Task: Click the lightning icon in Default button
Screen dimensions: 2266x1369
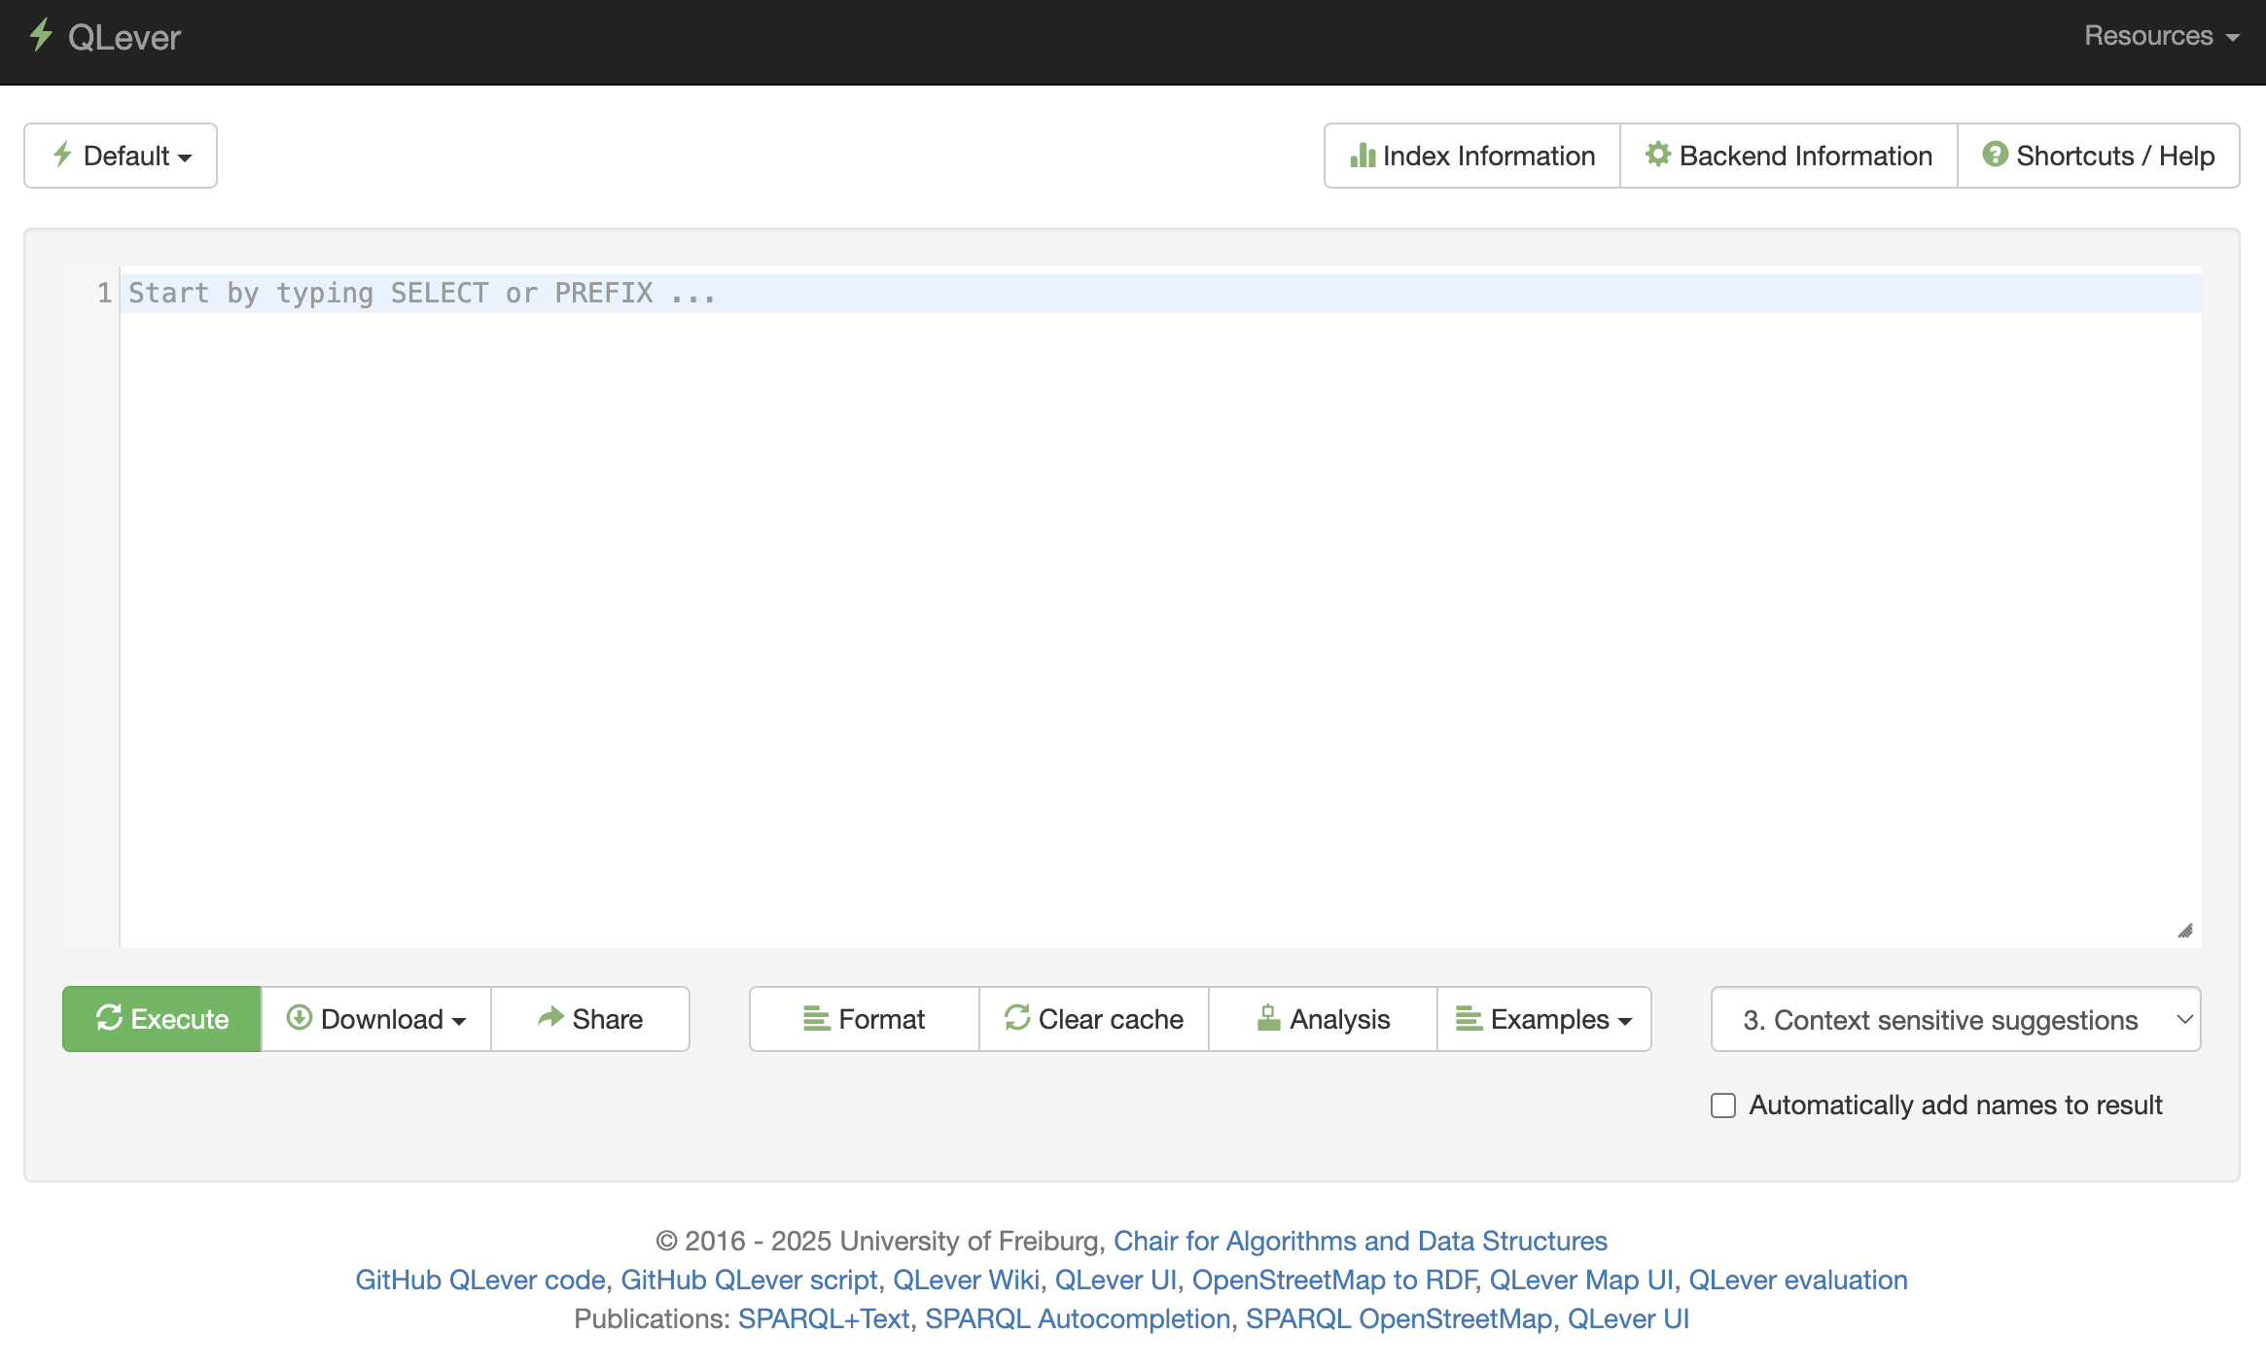Action: click(x=63, y=154)
